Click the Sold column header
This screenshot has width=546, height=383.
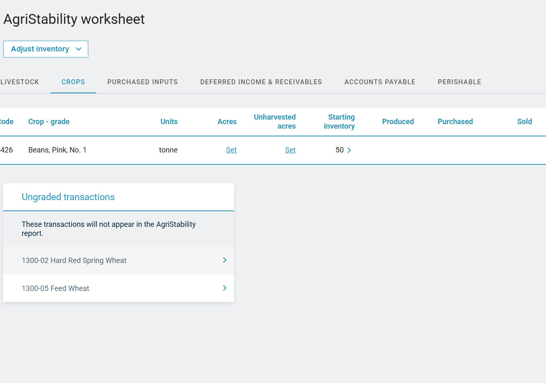pyautogui.click(x=524, y=122)
